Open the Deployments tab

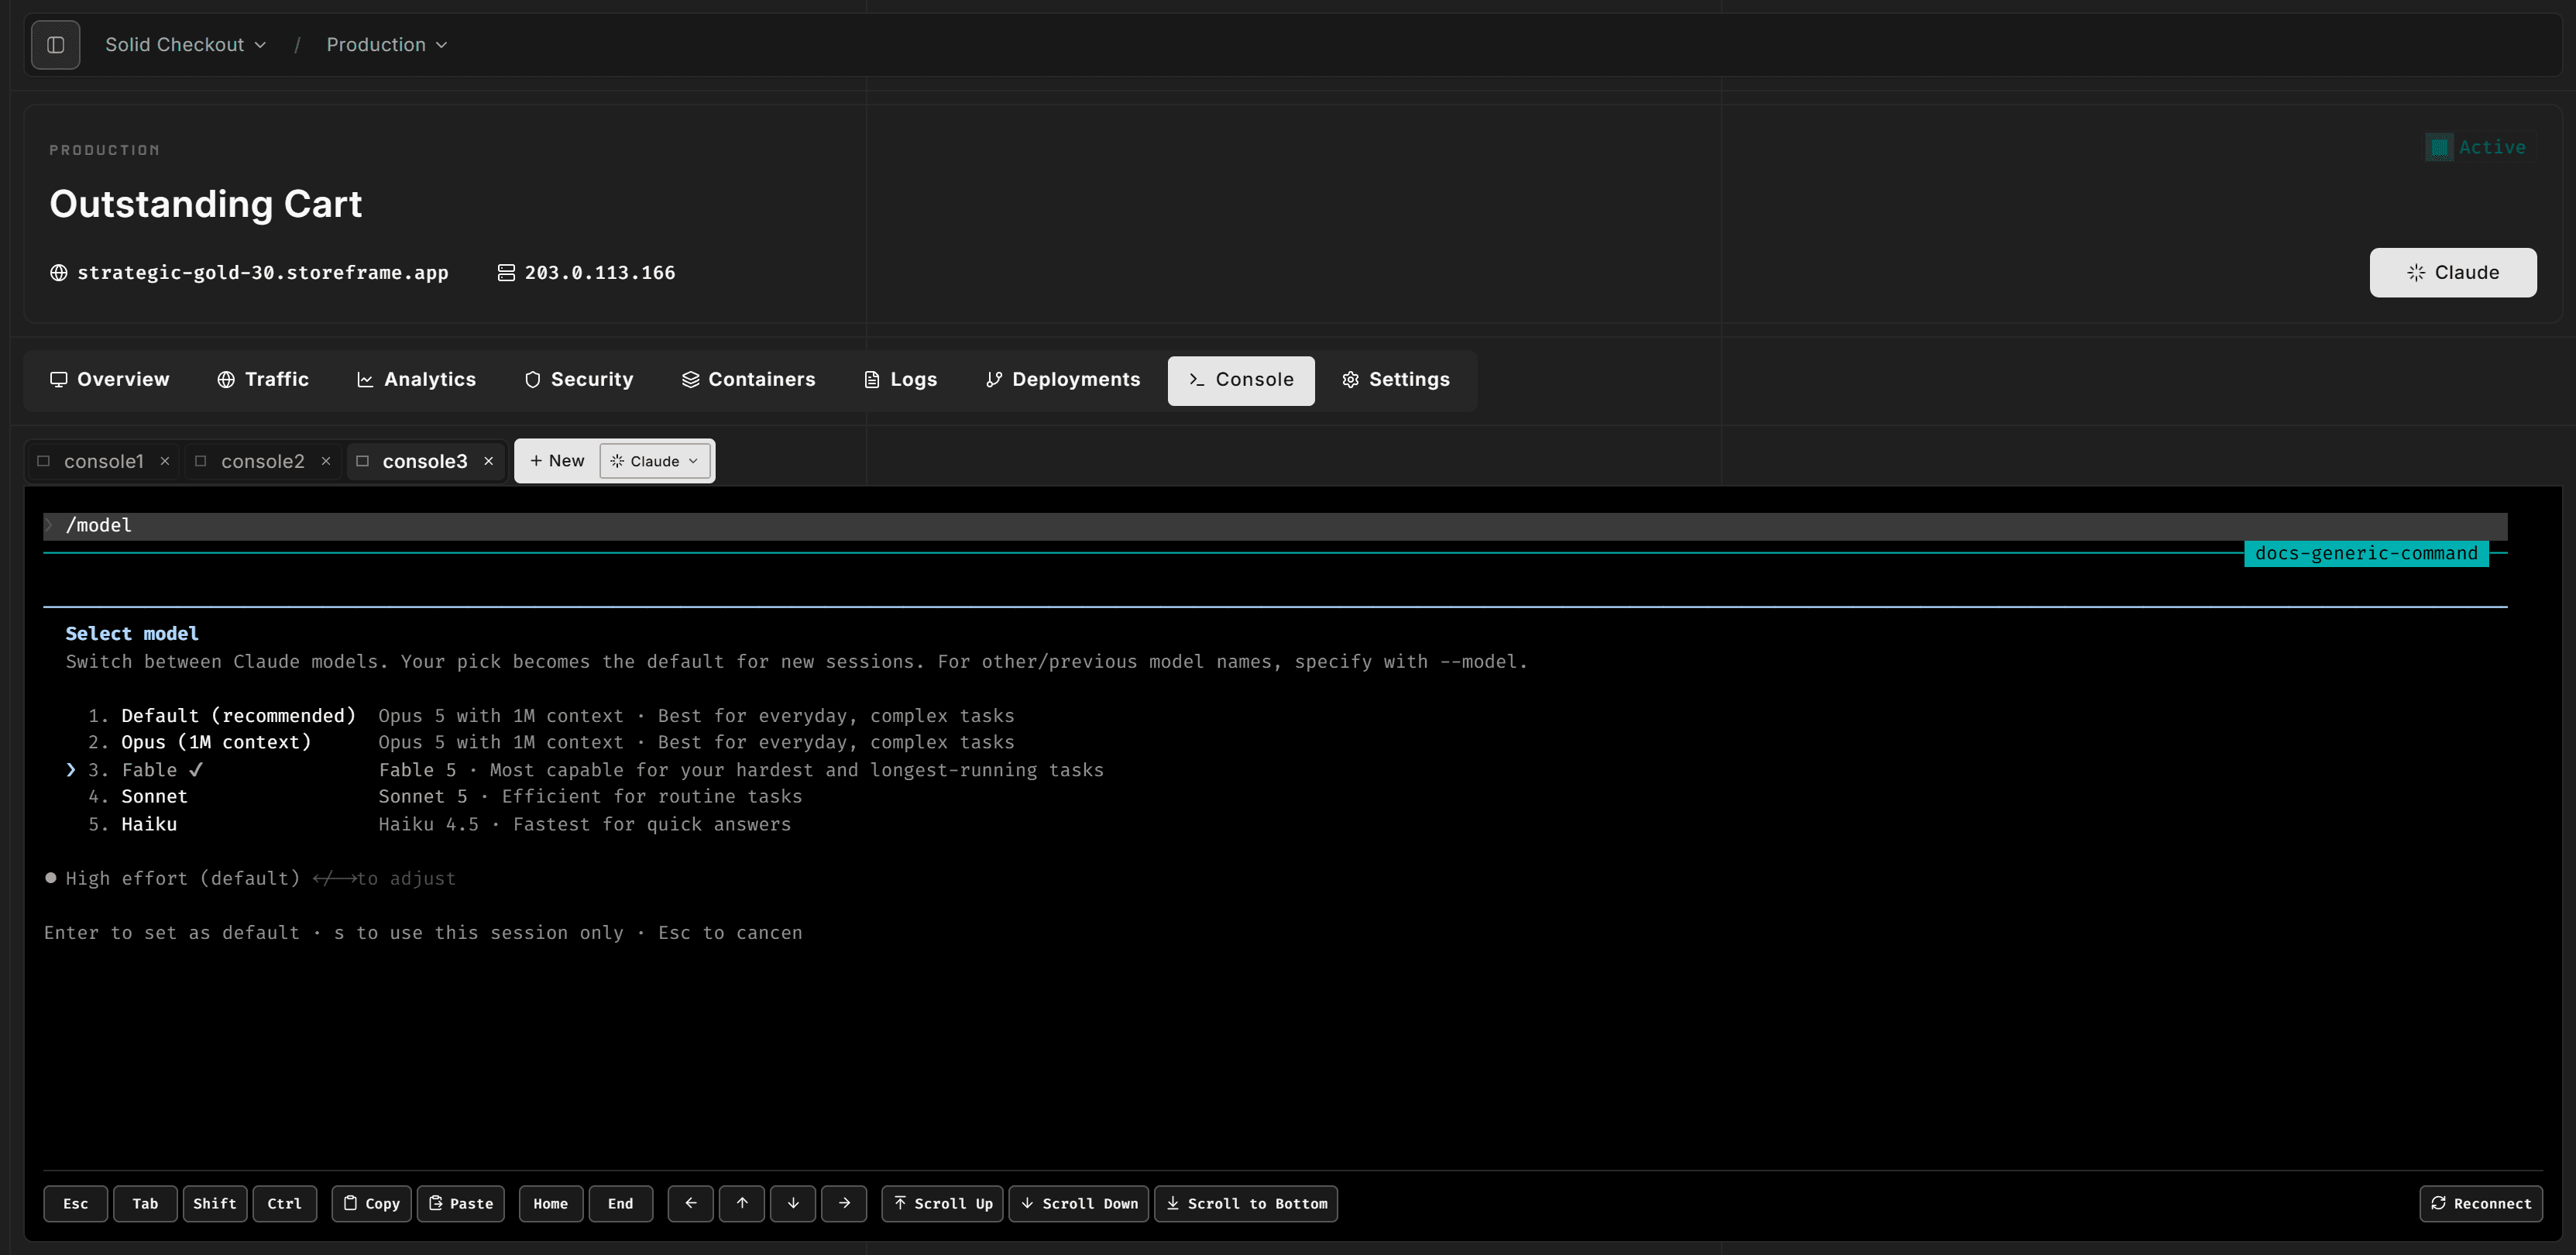(x=1063, y=380)
